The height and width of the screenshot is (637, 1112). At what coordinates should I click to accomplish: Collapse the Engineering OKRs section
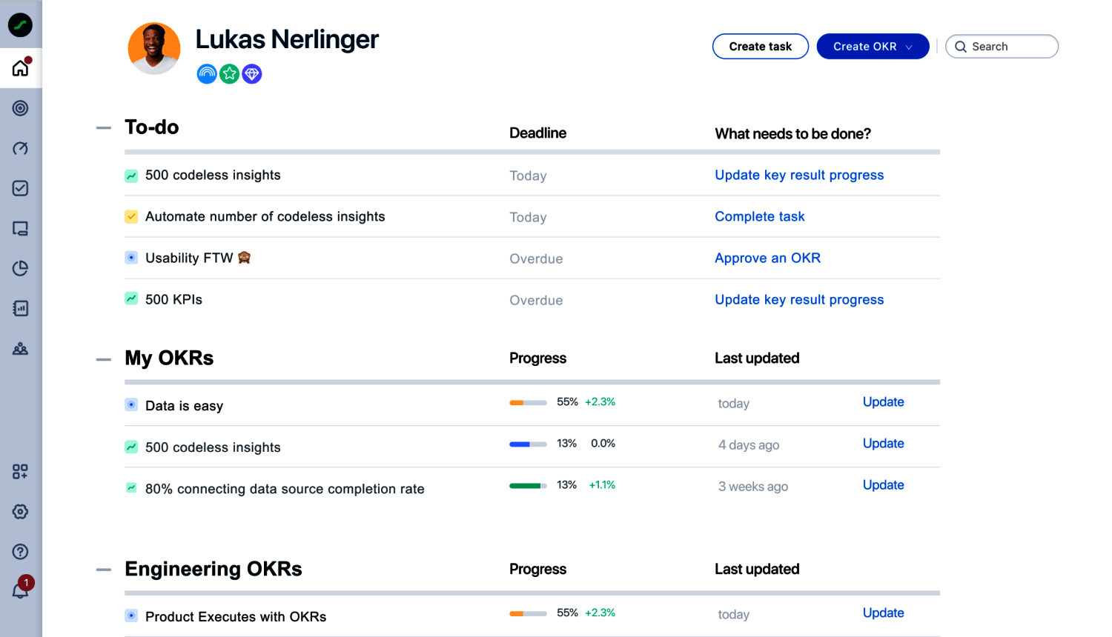click(x=104, y=570)
